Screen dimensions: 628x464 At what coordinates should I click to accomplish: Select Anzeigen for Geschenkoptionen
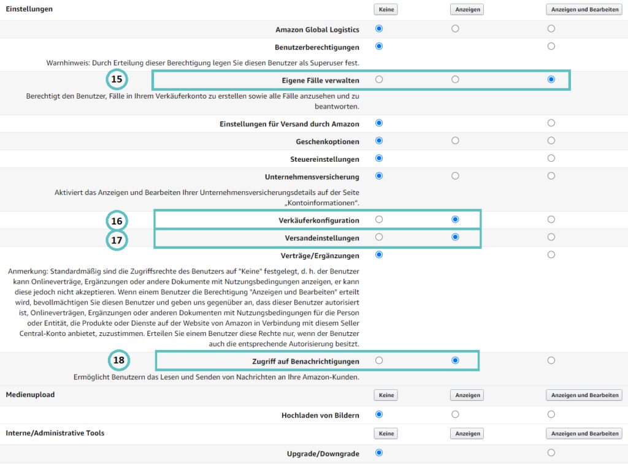(x=455, y=140)
